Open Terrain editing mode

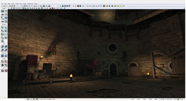tap(2, 14)
